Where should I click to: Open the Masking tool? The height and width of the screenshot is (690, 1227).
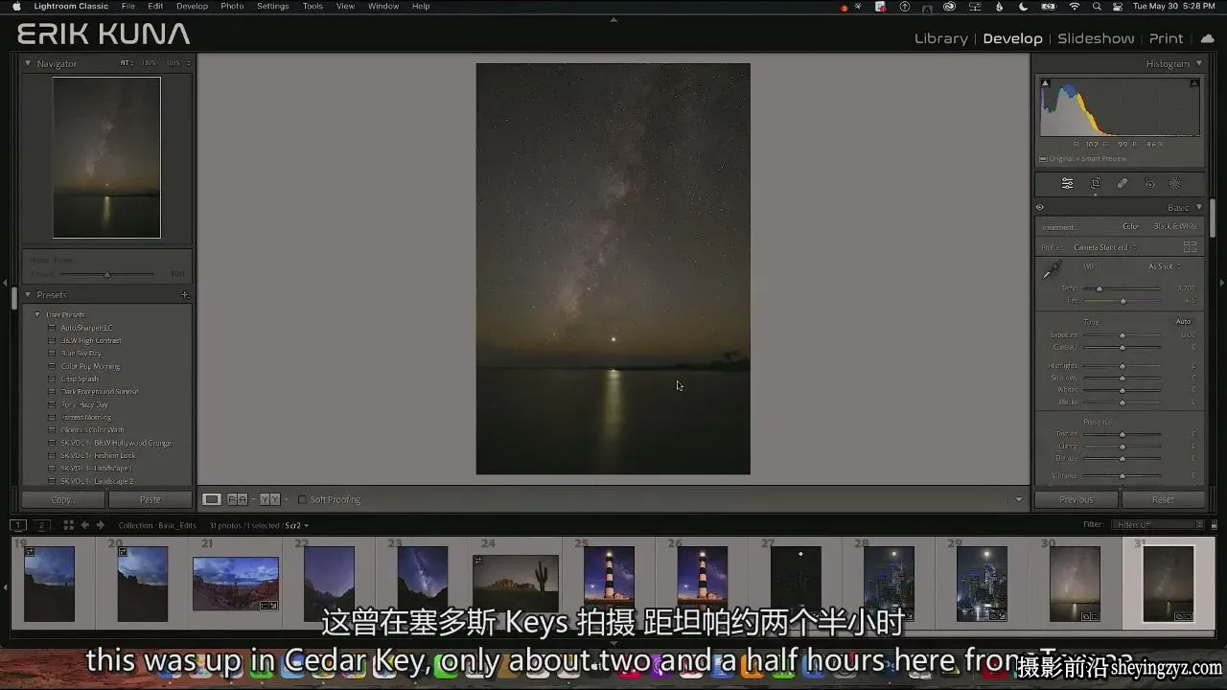(x=1175, y=184)
